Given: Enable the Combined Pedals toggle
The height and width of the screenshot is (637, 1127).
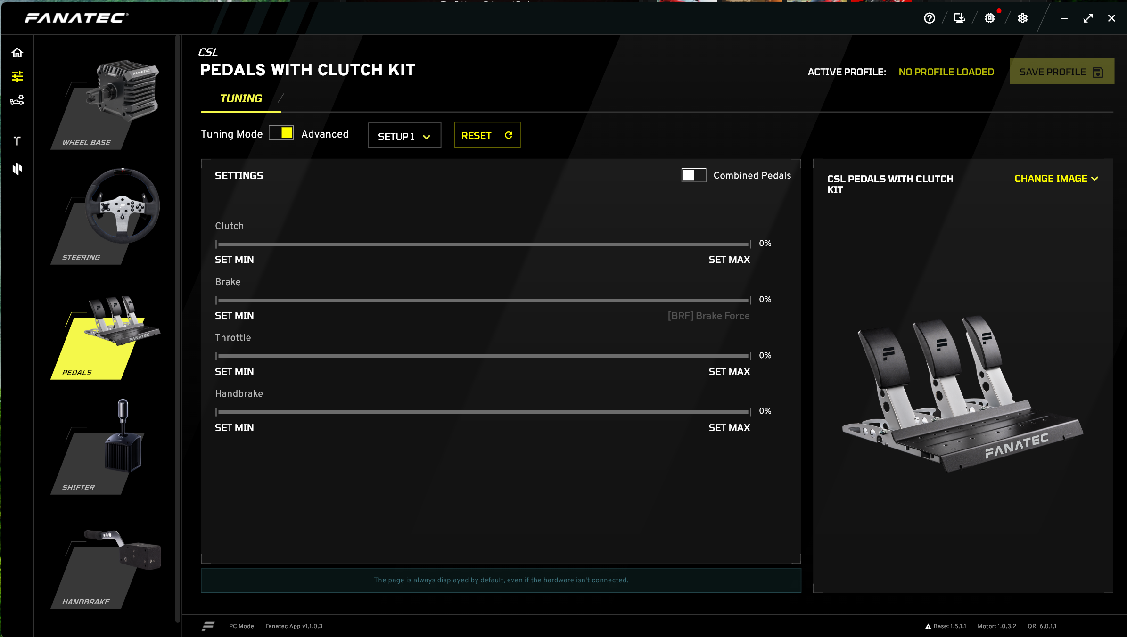Looking at the screenshot, I should coord(693,175).
